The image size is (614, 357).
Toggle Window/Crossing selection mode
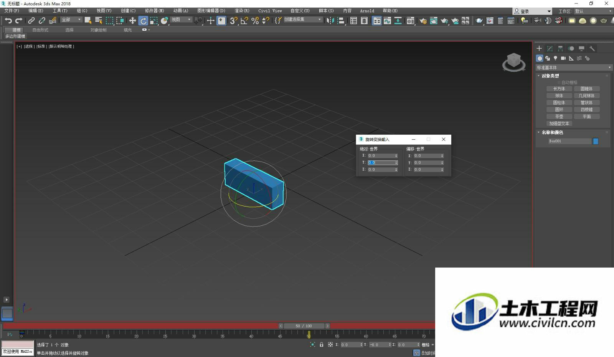click(x=120, y=20)
